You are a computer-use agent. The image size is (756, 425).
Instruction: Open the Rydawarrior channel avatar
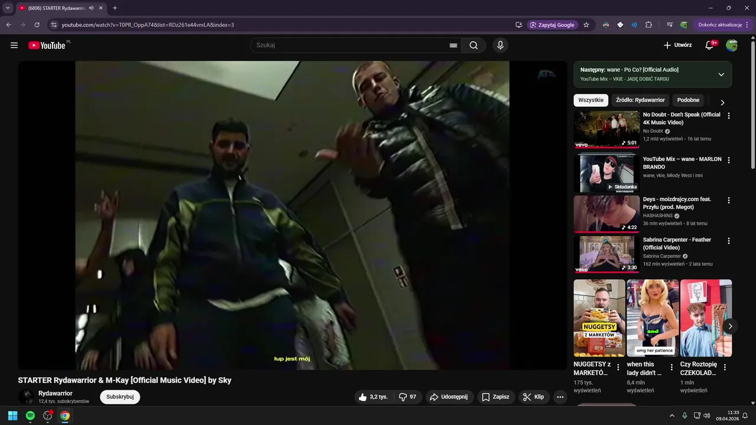26,397
